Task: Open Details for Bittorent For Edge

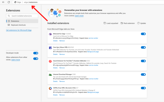Action: click(55, 41)
